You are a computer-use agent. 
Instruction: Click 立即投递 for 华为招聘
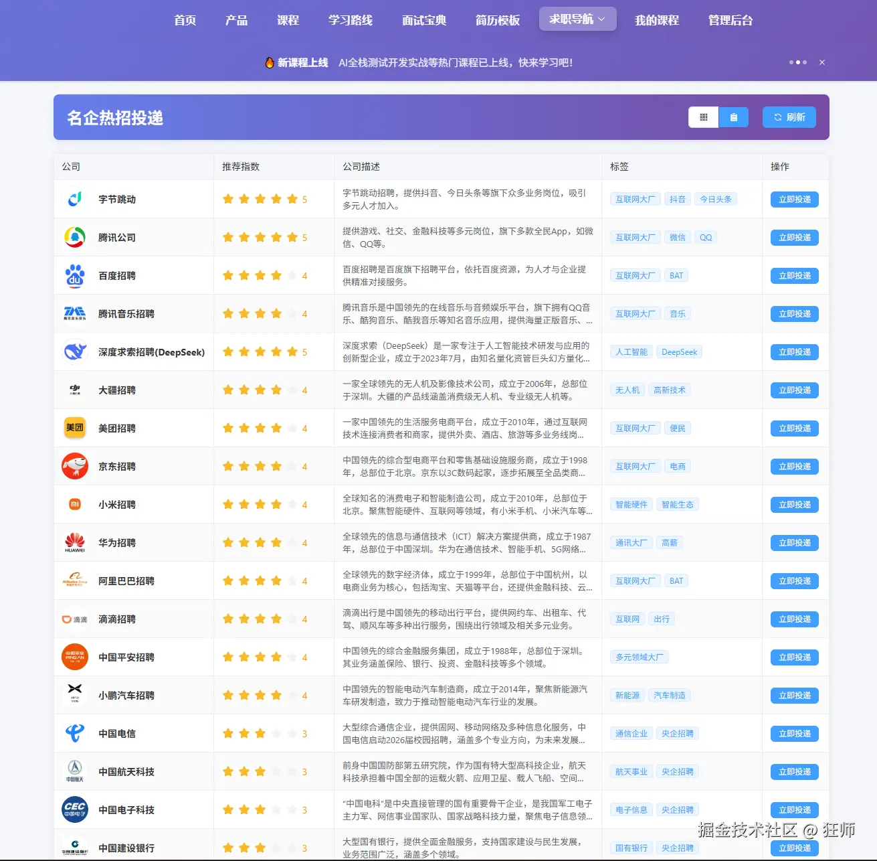(795, 543)
